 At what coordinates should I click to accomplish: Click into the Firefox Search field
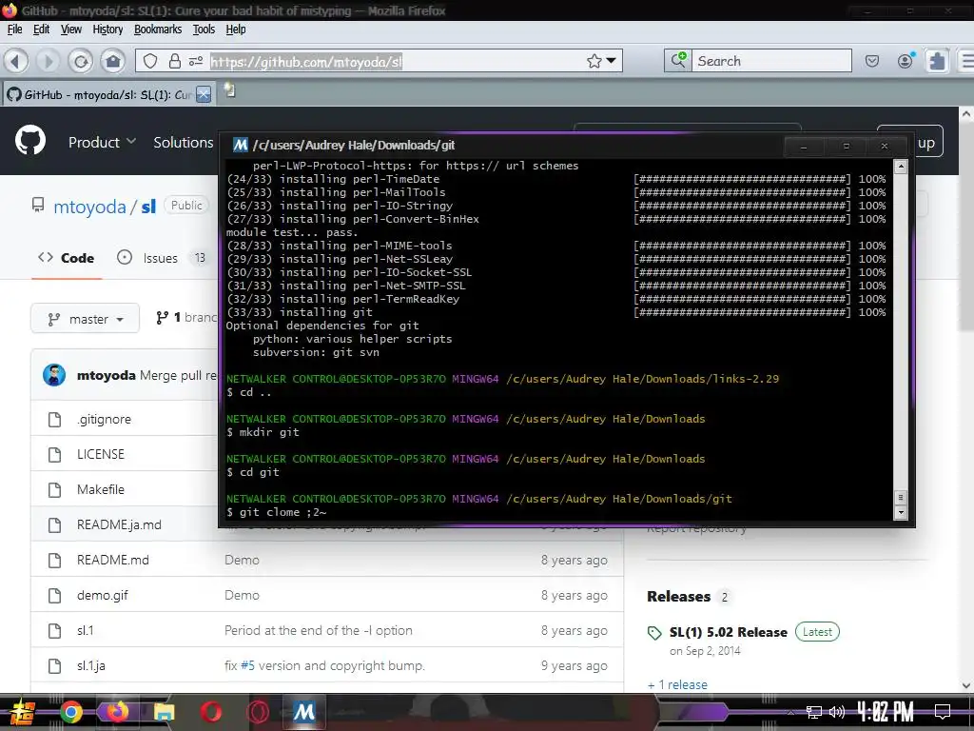tap(771, 61)
